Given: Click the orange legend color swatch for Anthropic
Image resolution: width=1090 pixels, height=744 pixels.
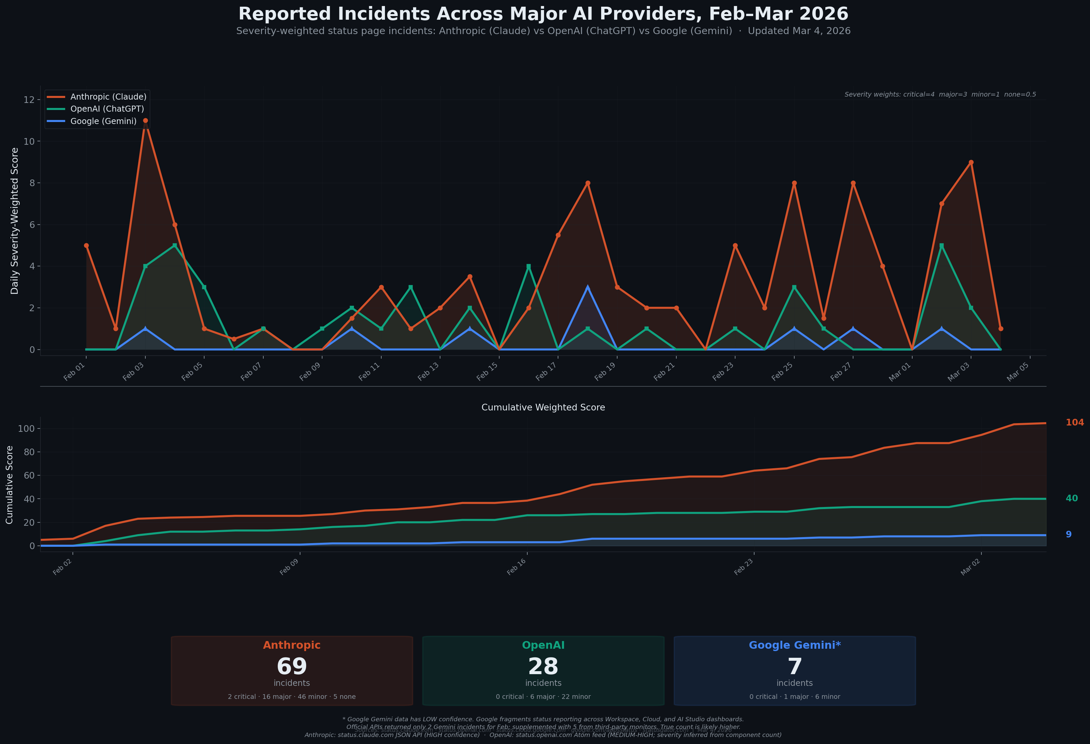Looking at the screenshot, I should (x=56, y=97).
